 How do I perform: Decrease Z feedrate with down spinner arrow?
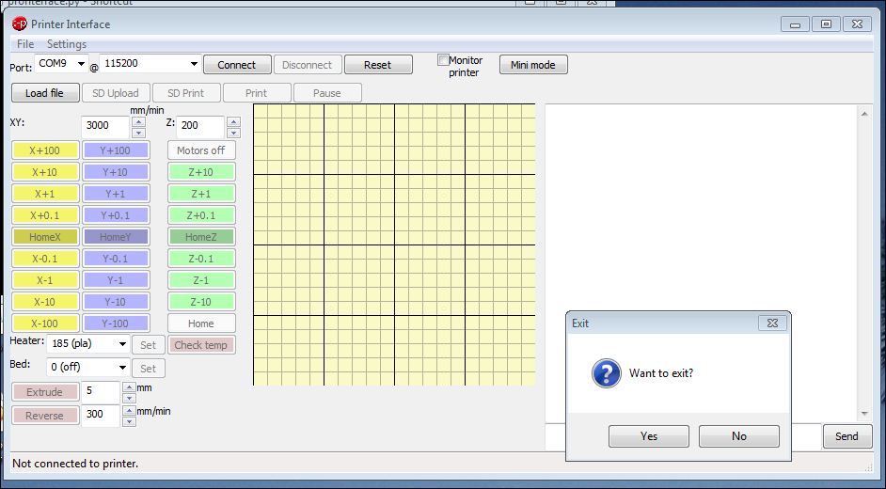click(x=233, y=133)
